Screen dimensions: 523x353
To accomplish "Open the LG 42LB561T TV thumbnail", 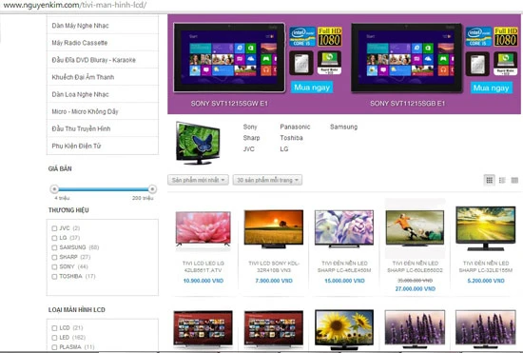I will click(203, 229).
